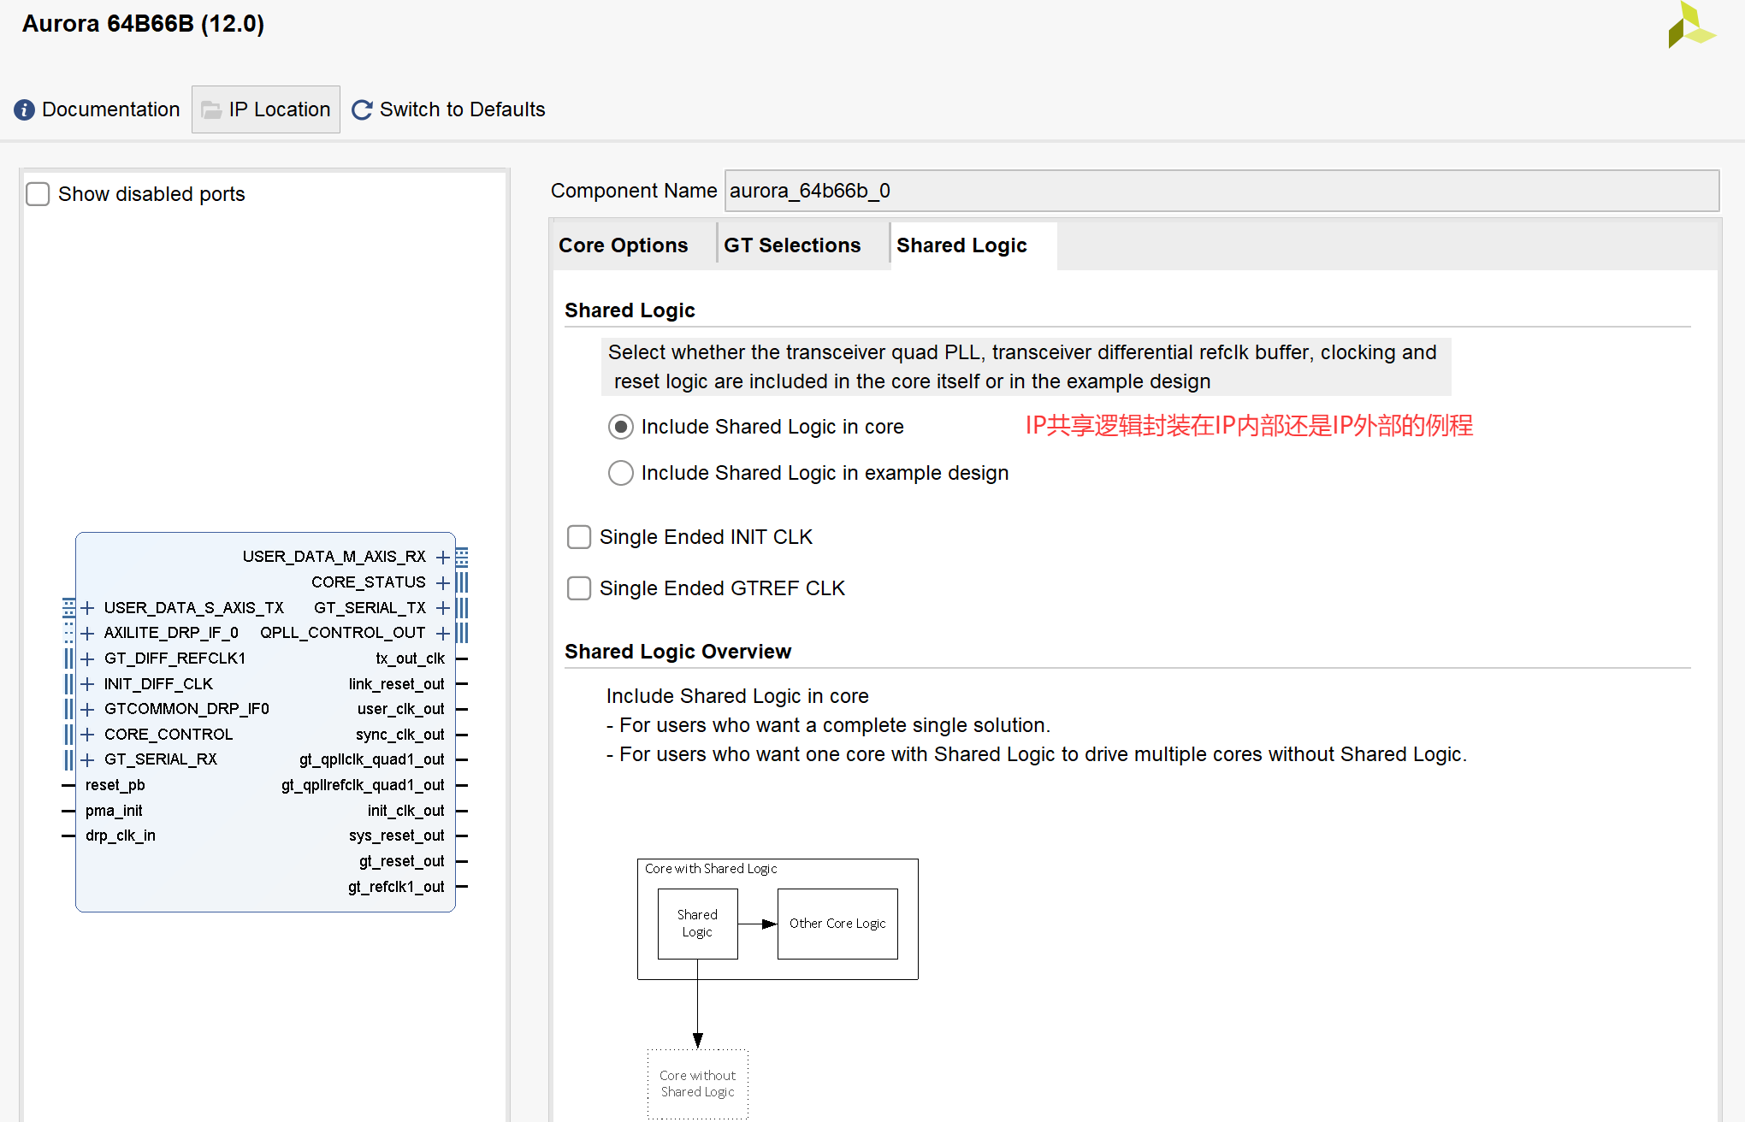Enable Show disabled ports checkbox
Image resolution: width=1745 pixels, height=1122 pixels.
click(x=38, y=194)
